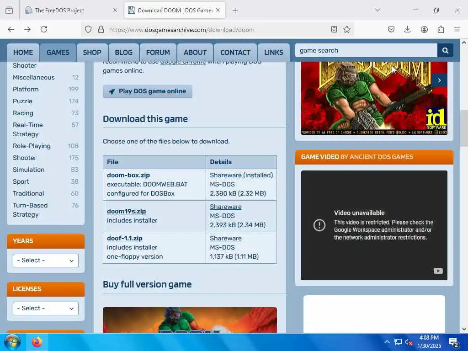Viewport: 468px width, 351px height.
Task: Click the game search magnifier button
Action: tap(445, 50)
